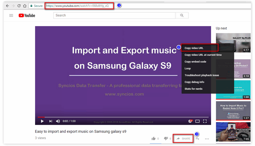The image size is (255, 146).
Task: Switch to theater mode
Action: (x=197, y=121)
